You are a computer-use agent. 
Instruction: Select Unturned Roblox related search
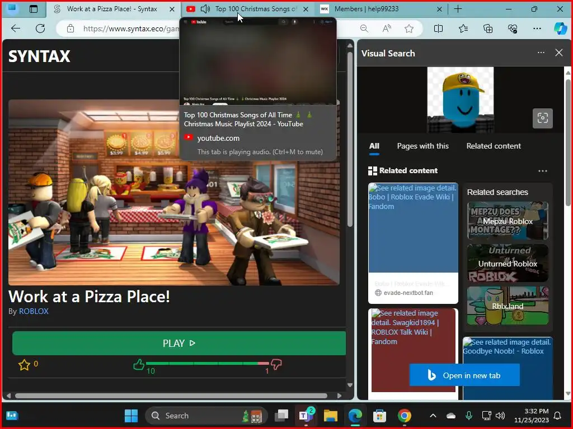pos(508,264)
